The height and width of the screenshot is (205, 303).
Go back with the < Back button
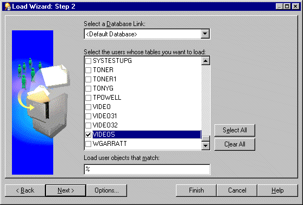click(25, 190)
